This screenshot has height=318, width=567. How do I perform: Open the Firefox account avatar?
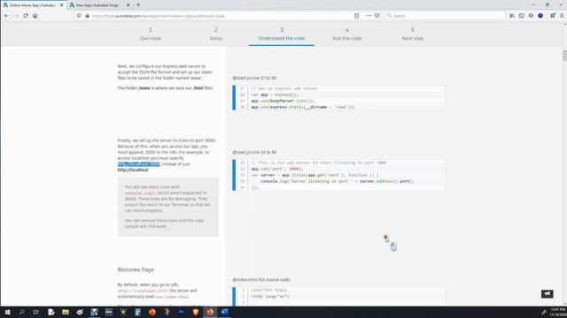[540, 16]
